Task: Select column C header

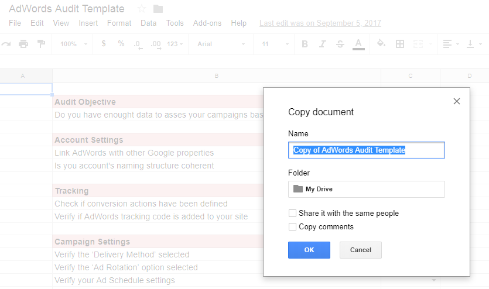Action: (x=411, y=75)
